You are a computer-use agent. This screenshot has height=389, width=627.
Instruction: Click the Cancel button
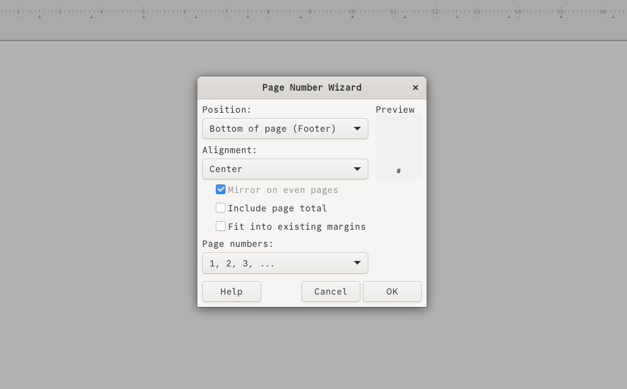330,291
